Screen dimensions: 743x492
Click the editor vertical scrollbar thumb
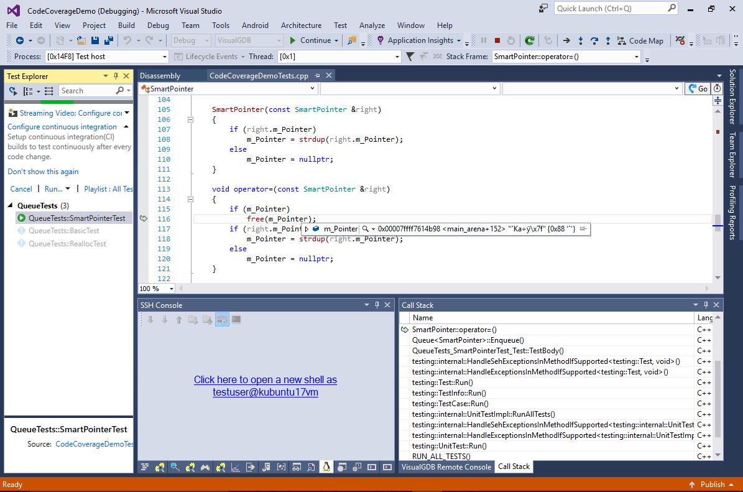[x=718, y=223]
